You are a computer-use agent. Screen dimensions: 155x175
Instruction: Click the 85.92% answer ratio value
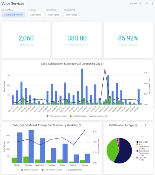point(128,38)
